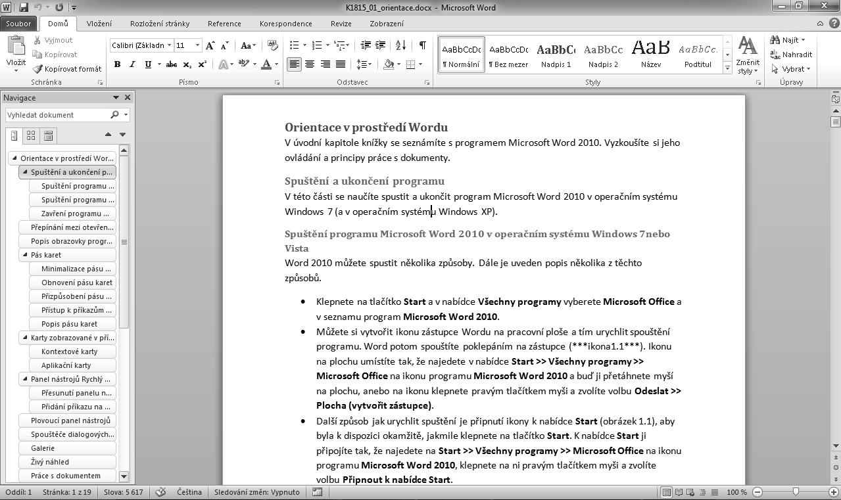
Task: Save document from Quick Access Toolbar
Action: pos(24,7)
